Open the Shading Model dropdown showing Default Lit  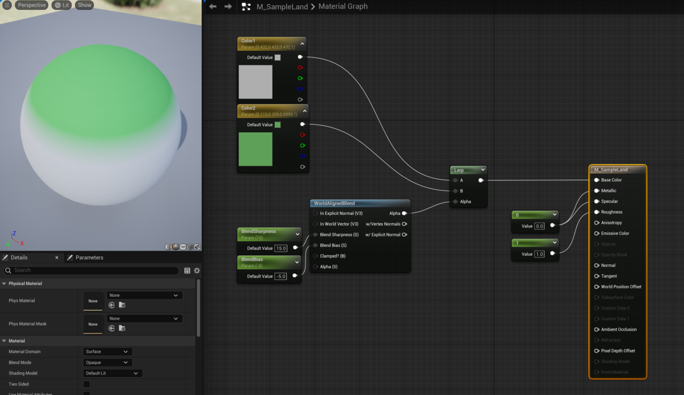(x=112, y=373)
